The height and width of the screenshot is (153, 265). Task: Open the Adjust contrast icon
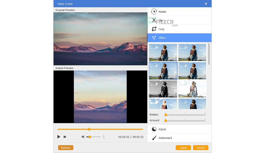point(154,129)
